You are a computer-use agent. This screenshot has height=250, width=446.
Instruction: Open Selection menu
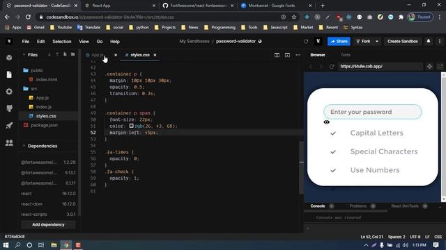tap(62, 42)
